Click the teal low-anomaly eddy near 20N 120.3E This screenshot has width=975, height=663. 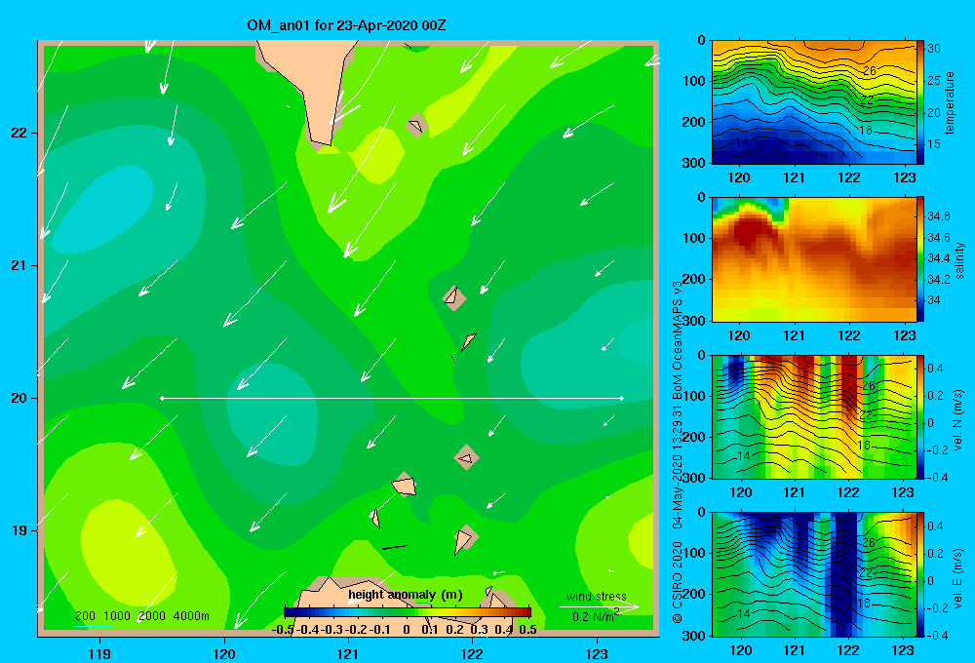270,413
